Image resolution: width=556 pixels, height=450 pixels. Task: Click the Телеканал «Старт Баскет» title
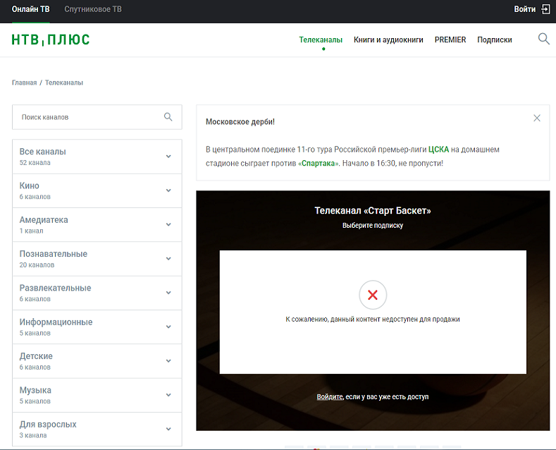[373, 210]
